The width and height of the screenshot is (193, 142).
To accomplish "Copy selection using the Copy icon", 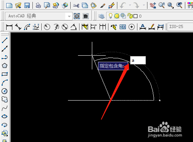I will [x=85, y=5].
